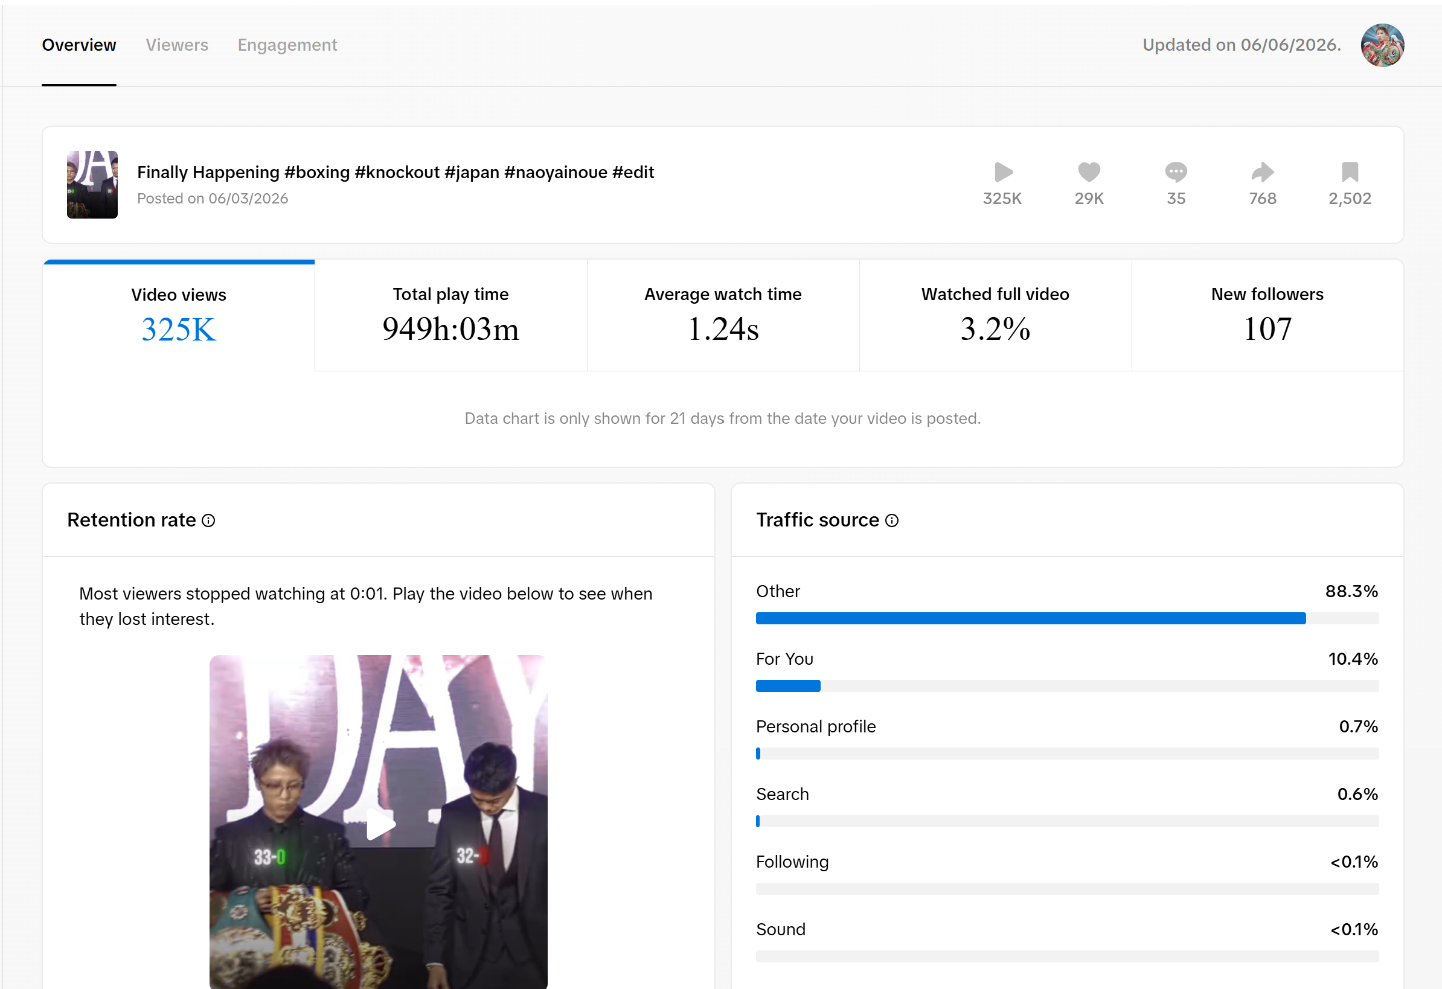Image resolution: width=1442 pixels, height=989 pixels.
Task: Click the For You traffic source bar
Action: pos(1067,686)
